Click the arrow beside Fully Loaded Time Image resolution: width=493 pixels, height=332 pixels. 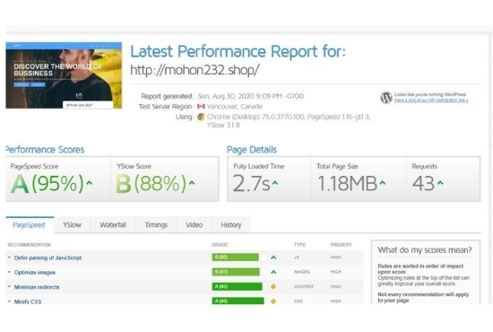[275, 182]
